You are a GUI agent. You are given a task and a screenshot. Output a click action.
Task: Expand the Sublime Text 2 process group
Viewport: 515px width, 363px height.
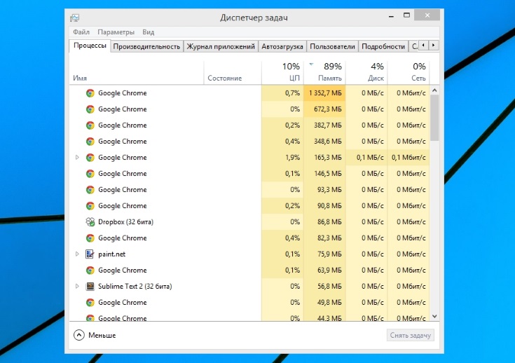pyautogui.click(x=77, y=286)
